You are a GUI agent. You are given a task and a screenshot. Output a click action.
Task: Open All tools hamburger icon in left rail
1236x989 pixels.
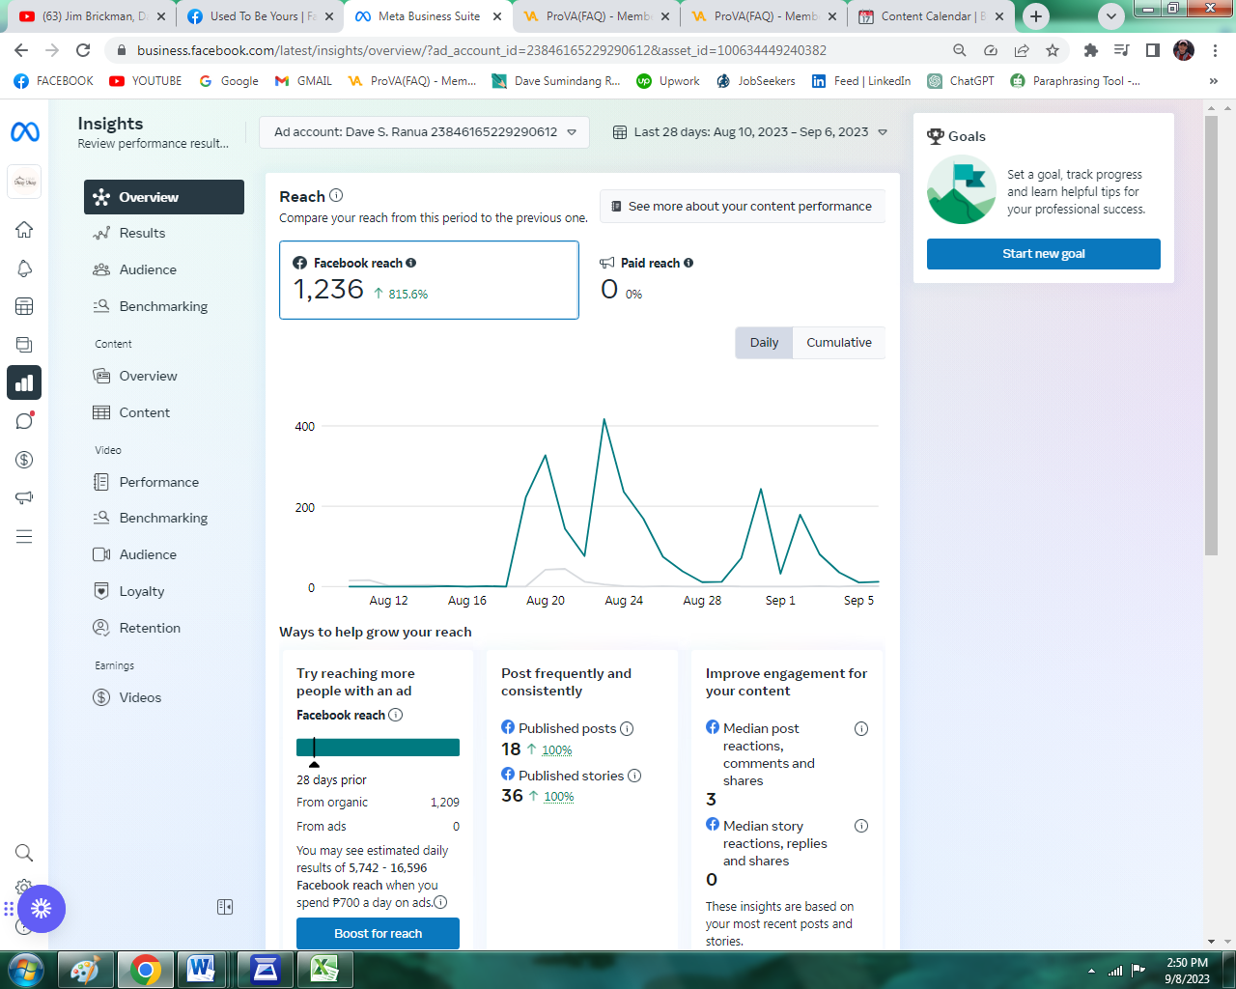(x=24, y=536)
